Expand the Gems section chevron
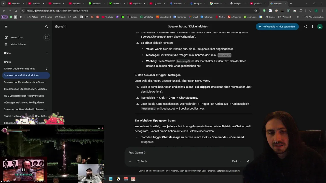This screenshot has height=183, width=326. click(x=47, y=53)
